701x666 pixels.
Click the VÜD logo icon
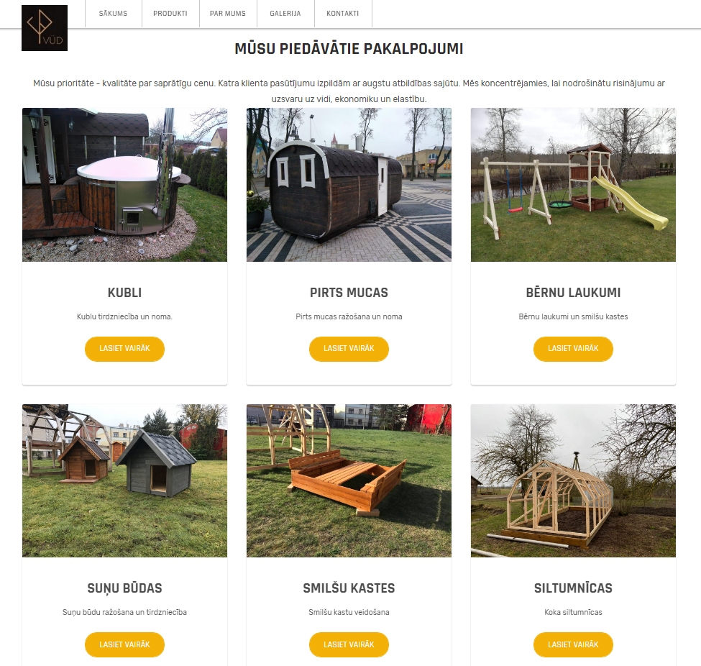point(45,28)
